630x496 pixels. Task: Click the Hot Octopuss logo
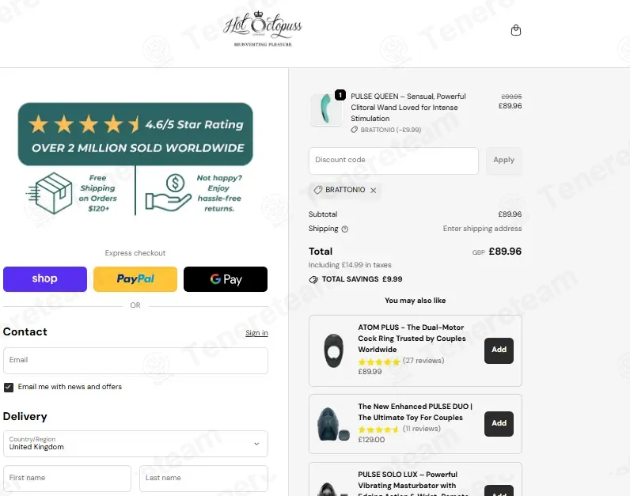click(263, 29)
